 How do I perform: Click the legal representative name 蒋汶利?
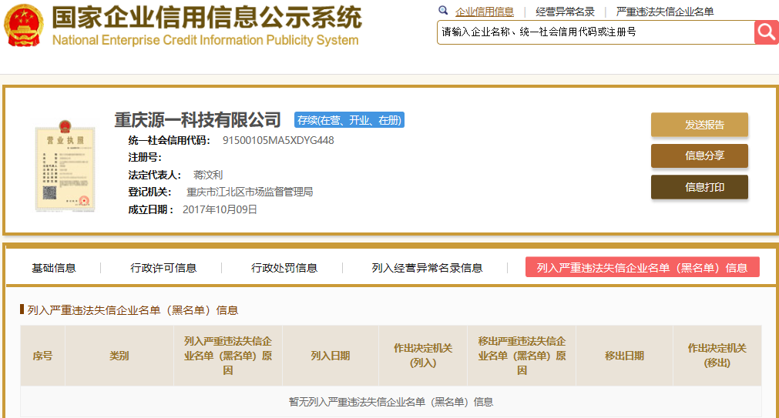click(x=208, y=175)
